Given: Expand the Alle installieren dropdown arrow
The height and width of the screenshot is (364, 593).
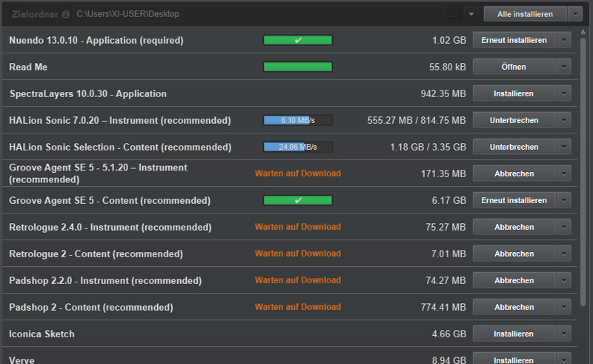Looking at the screenshot, I should pos(576,14).
